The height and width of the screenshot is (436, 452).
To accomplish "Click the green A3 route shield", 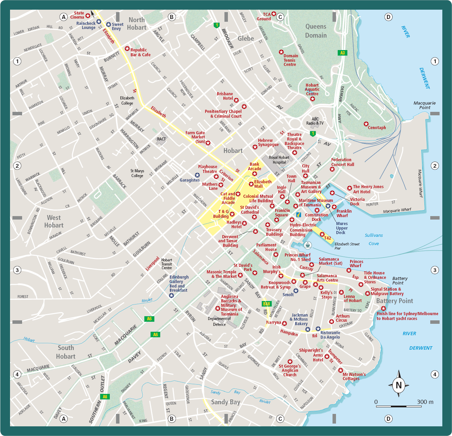I will (x=342, y=53).
